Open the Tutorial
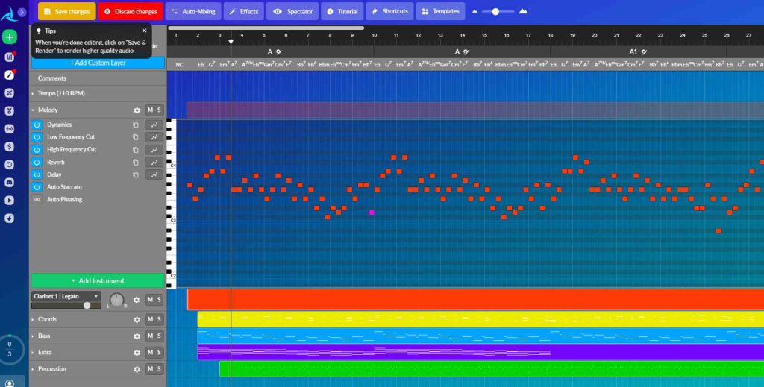The width and height of the screenshot is (764, 387). 342,11
